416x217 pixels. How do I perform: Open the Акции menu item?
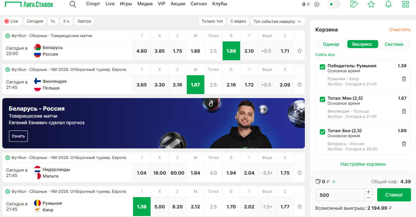pos(178,4)
